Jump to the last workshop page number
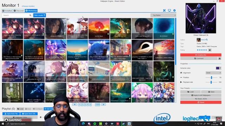The width and height of the screenshot is (225, 126). pos(98,105)
